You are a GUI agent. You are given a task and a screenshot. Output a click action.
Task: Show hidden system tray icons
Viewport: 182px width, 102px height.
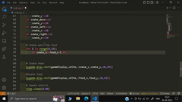pyautogui.click(x=131, y=99)
